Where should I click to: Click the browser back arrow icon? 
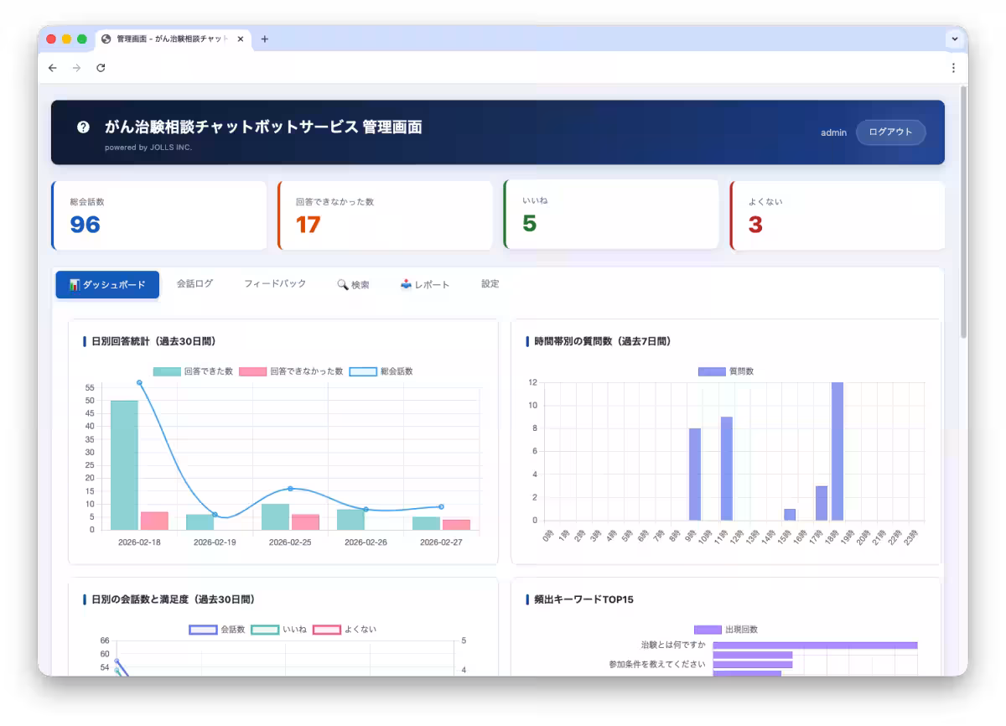point(53,68)
